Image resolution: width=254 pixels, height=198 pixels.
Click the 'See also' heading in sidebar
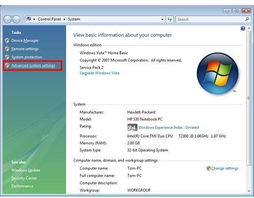(19, 162)
